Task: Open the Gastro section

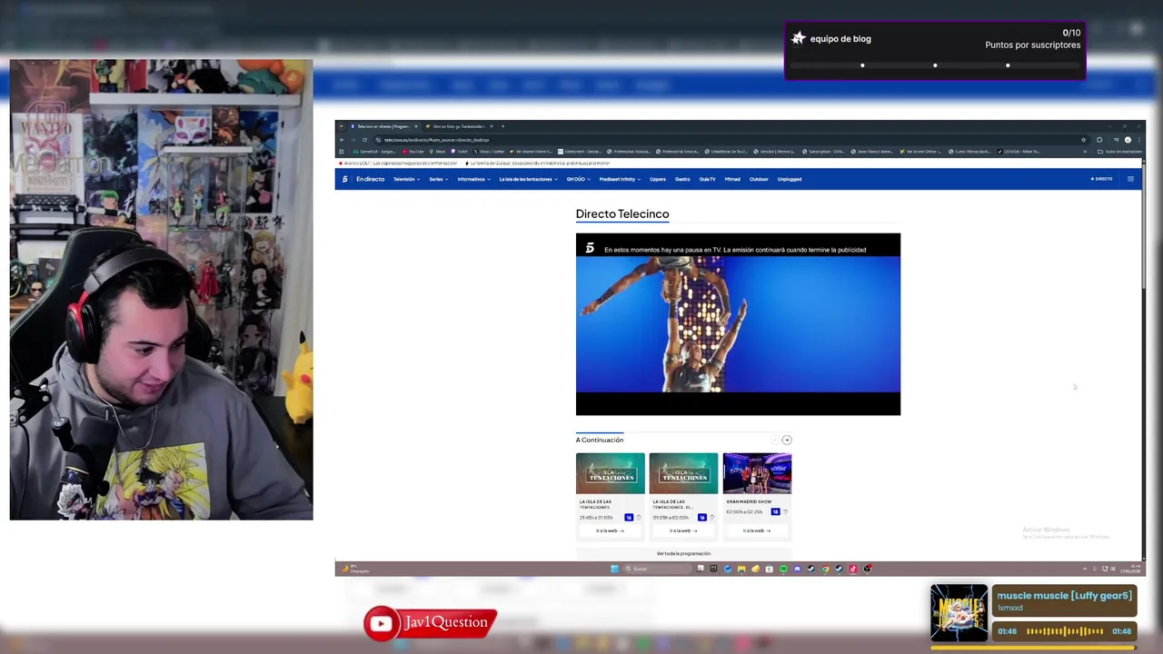Action: (682, 179)
